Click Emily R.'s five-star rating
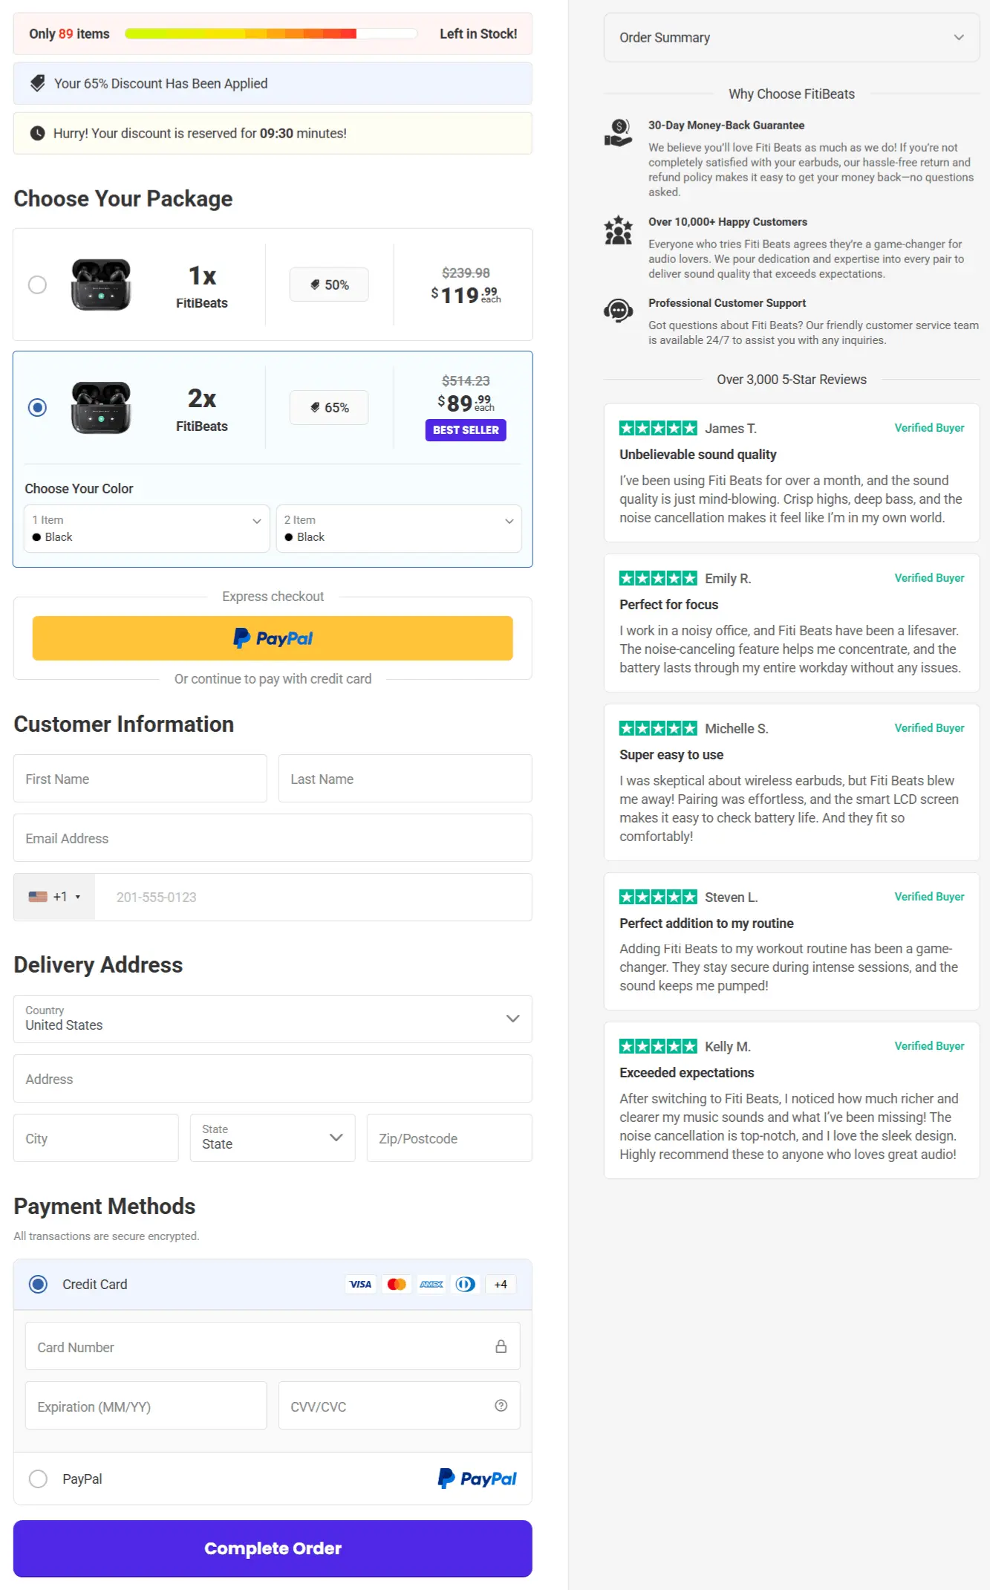 pyautogui.click(x=658, y=578)
